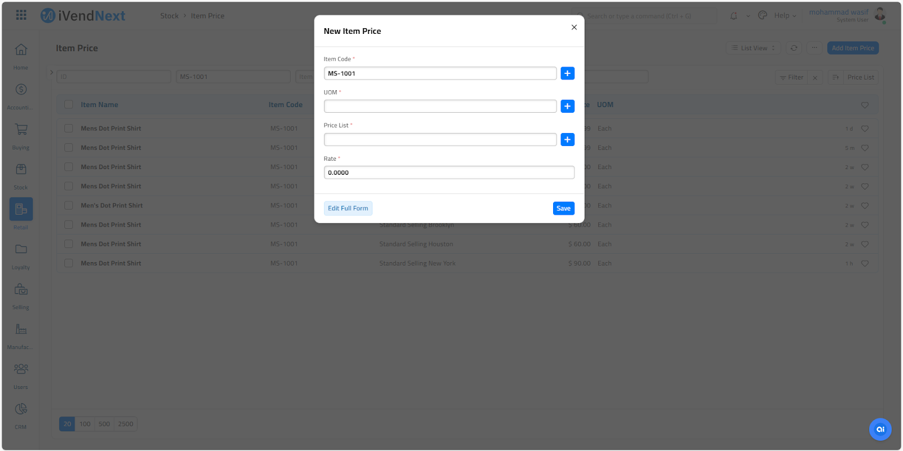Click the MS-1001 item code filter field
This screenshot has height=451, width=903.
click(233, 77)
